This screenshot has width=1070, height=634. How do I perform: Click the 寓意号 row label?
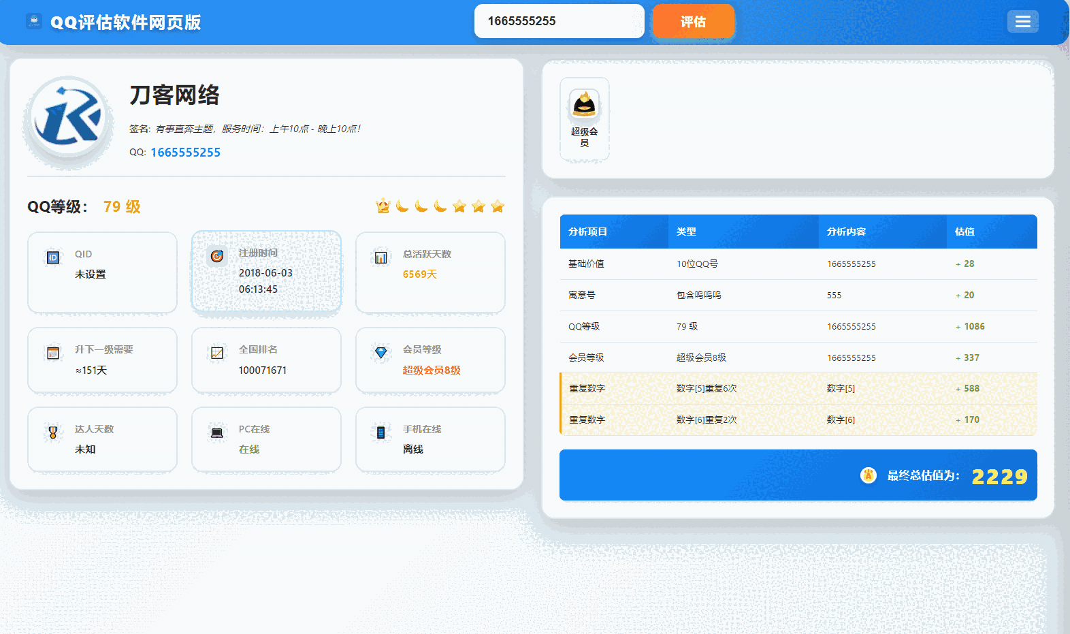click(x=582, y=295)
